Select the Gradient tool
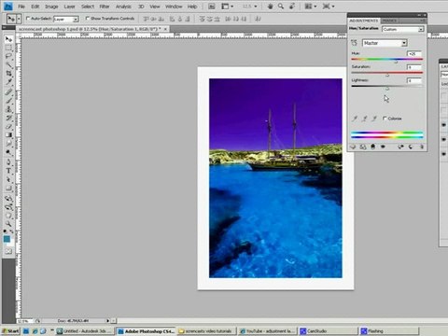The image size is (448, 336). click(x=8, y=135)
